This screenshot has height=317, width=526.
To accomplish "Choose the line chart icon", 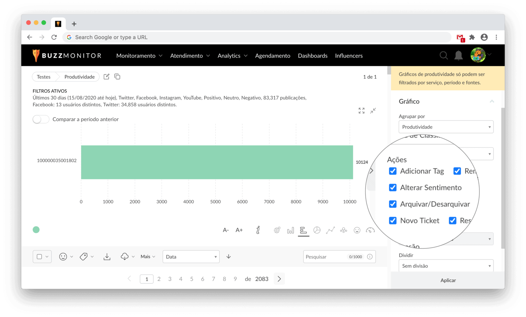I will [x=330, y=230].
